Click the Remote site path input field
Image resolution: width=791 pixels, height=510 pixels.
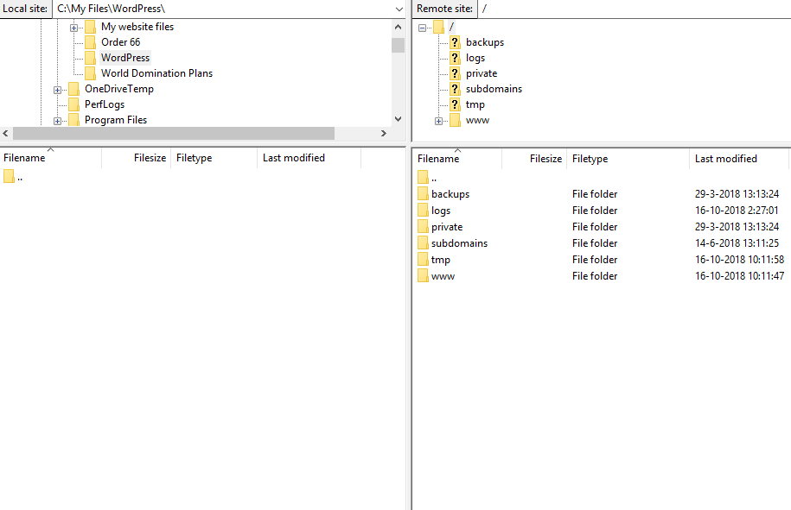click(634, 9)
